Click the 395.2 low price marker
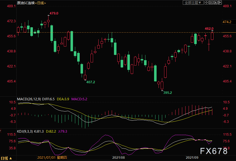Image resolution: width=236 pixels, height=161 pixels. pos(167,92)
